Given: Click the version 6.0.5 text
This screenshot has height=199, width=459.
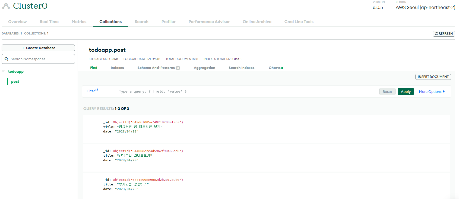Looking at the screenshot, I should (x=378, y=7).
